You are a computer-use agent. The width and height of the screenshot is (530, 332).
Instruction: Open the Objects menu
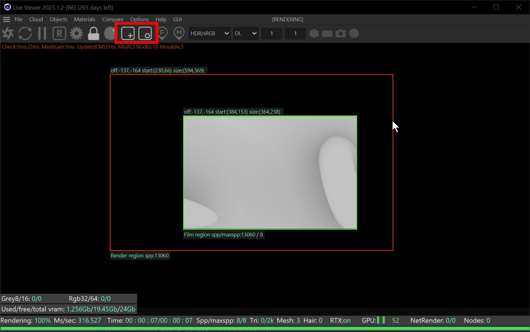(x=59, y=19)
